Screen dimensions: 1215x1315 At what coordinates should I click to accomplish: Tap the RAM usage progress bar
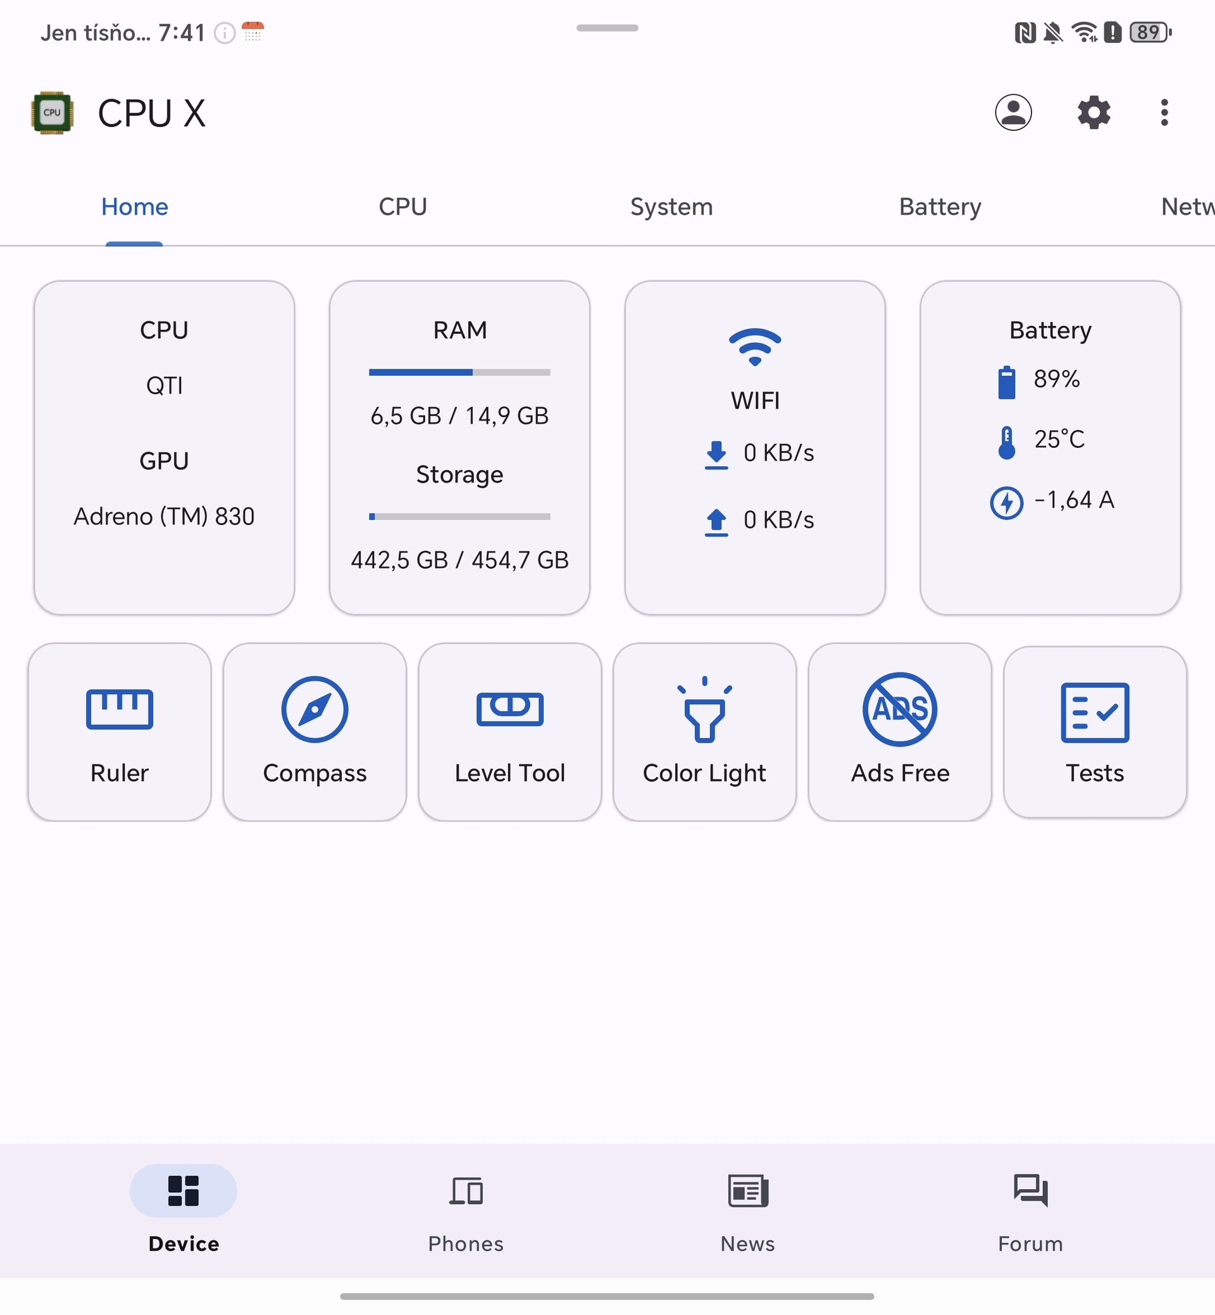(459, 372)
